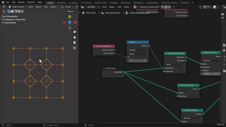Open Global transform orientation dropdown
This screenshot has height=127, width=226.
67,7
